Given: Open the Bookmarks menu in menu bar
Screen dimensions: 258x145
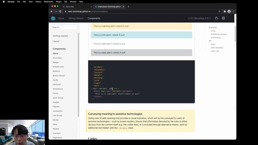Looking at the screenshot, I should click(48, 2).
